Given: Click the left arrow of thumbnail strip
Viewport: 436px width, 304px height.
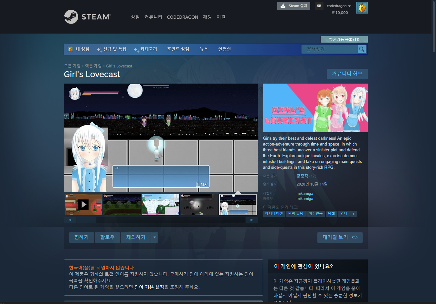Looking at the screenshot, I should 70,220.
